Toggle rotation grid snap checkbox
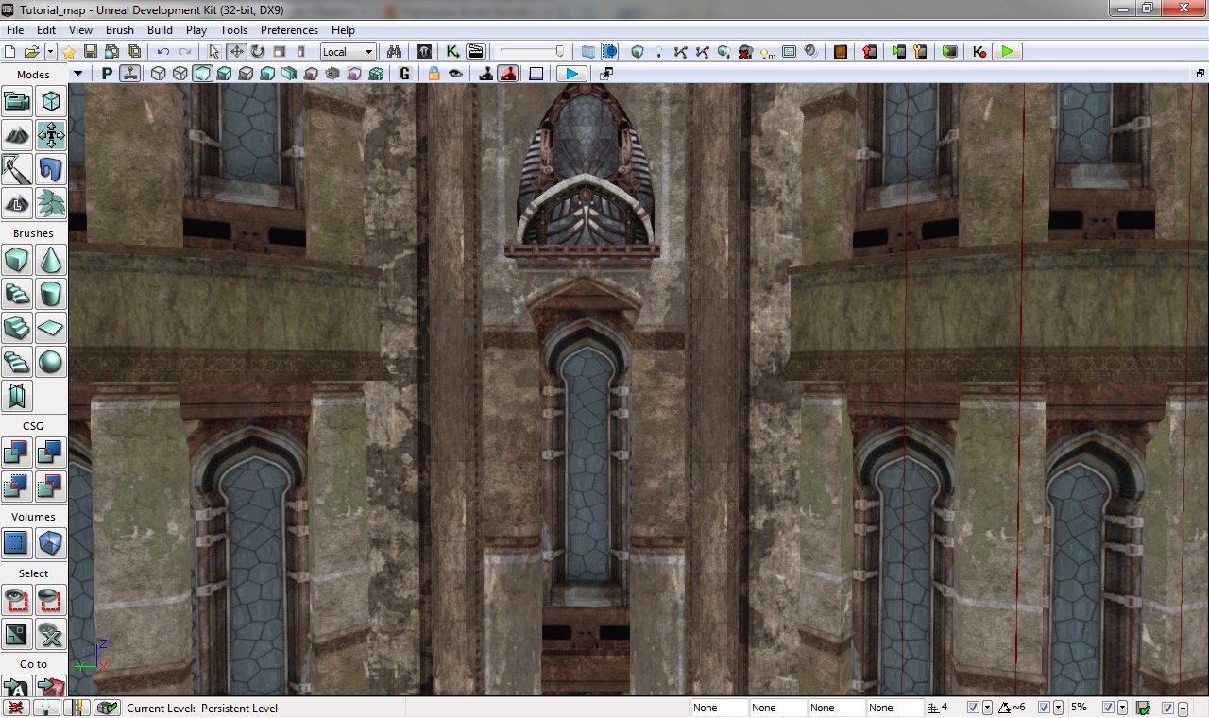 click(x=1044, y=708)
